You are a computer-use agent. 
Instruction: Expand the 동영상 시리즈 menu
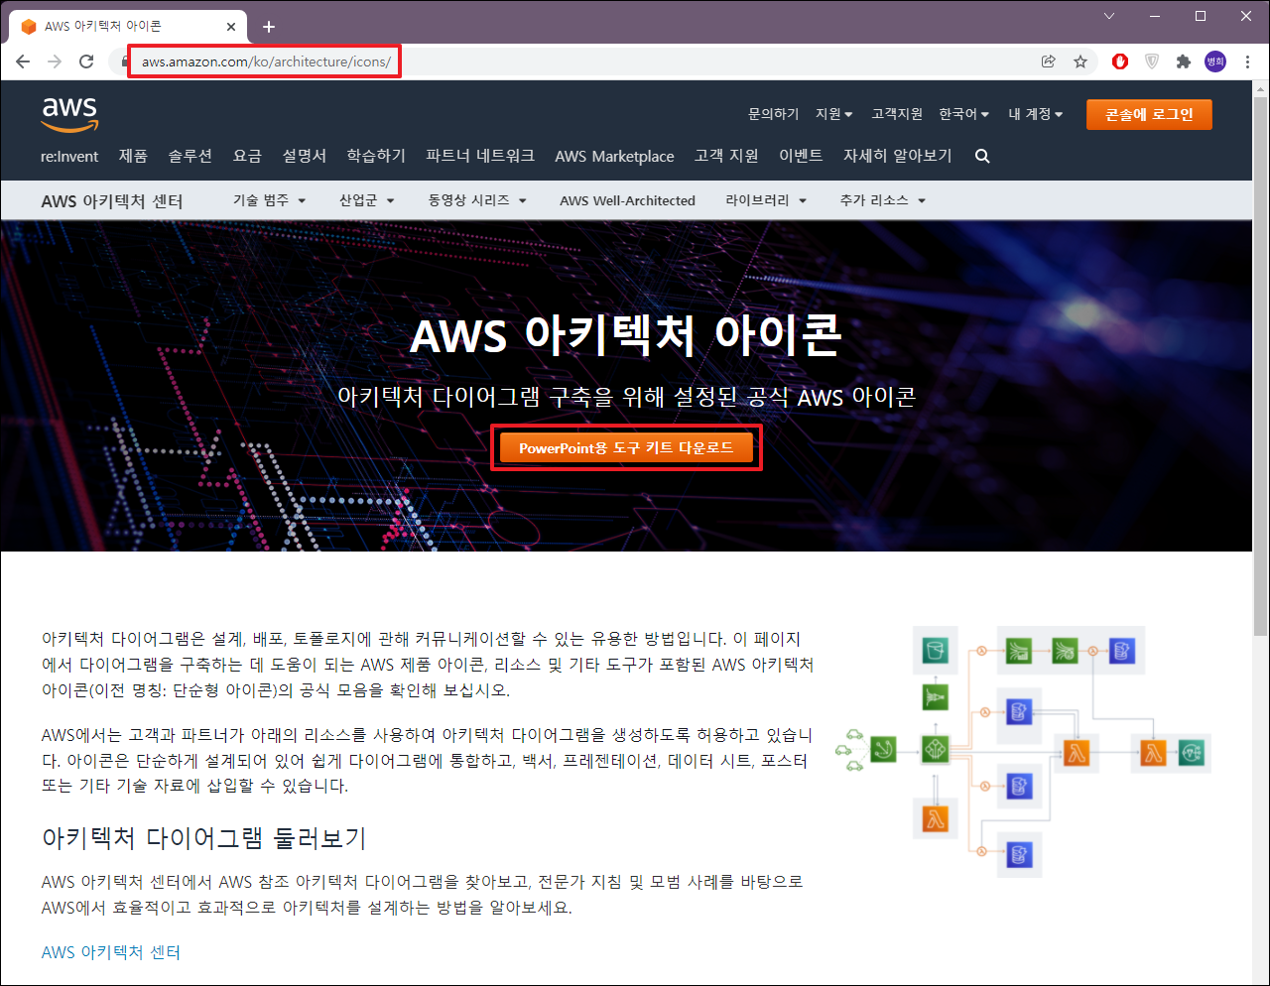476,200
